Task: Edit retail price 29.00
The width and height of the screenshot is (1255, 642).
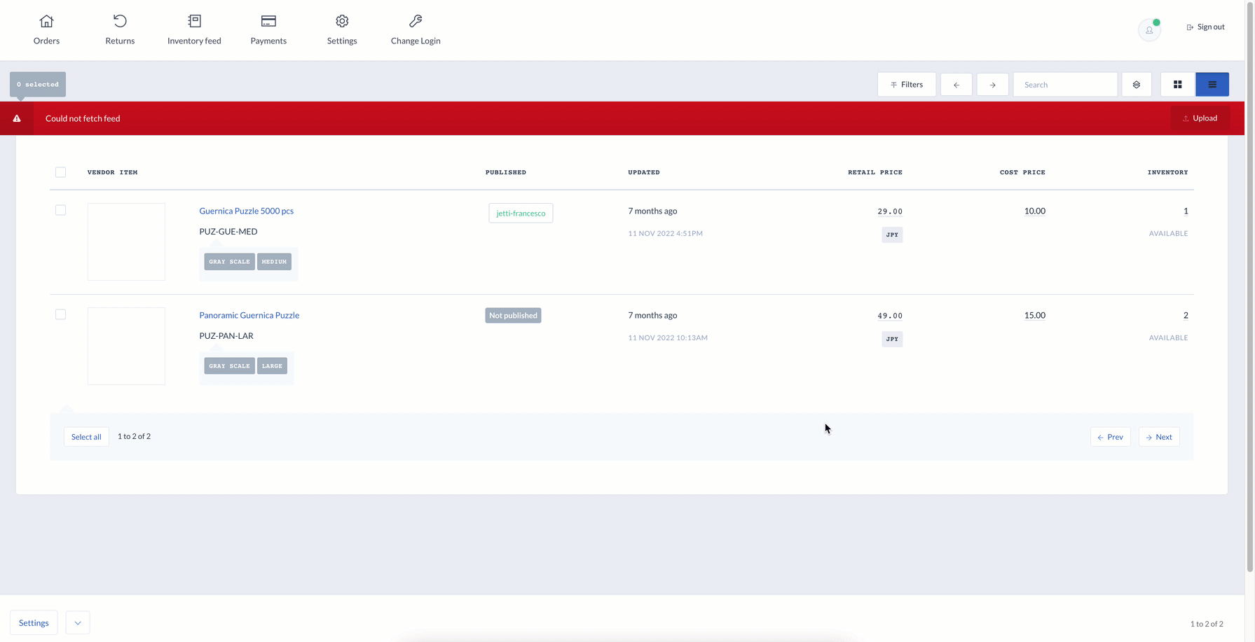Action: tap(890, 211)
